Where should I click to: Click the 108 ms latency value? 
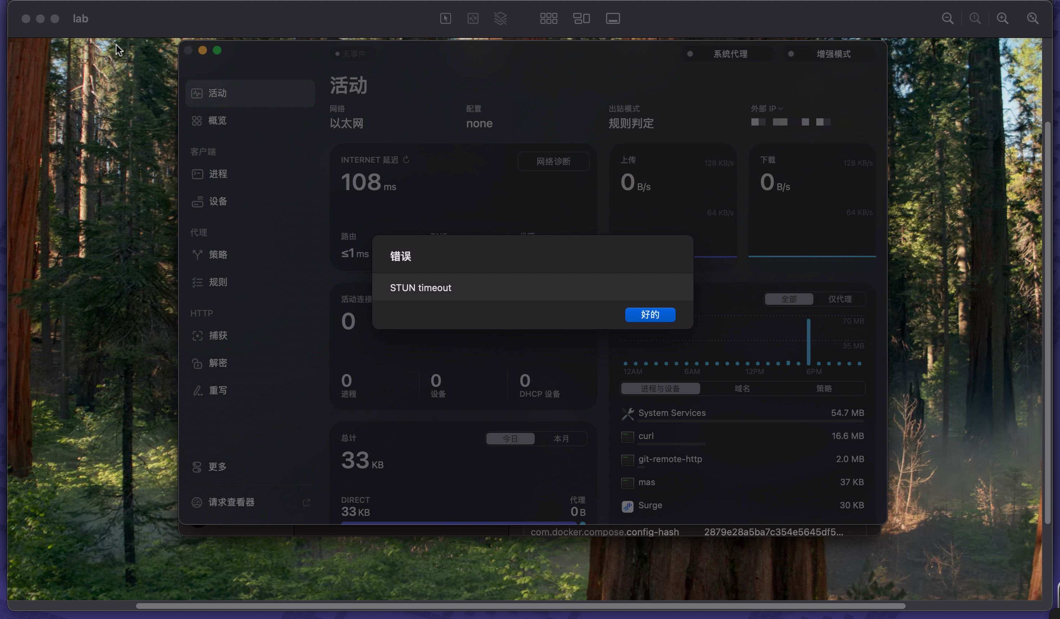coord(368,182)
